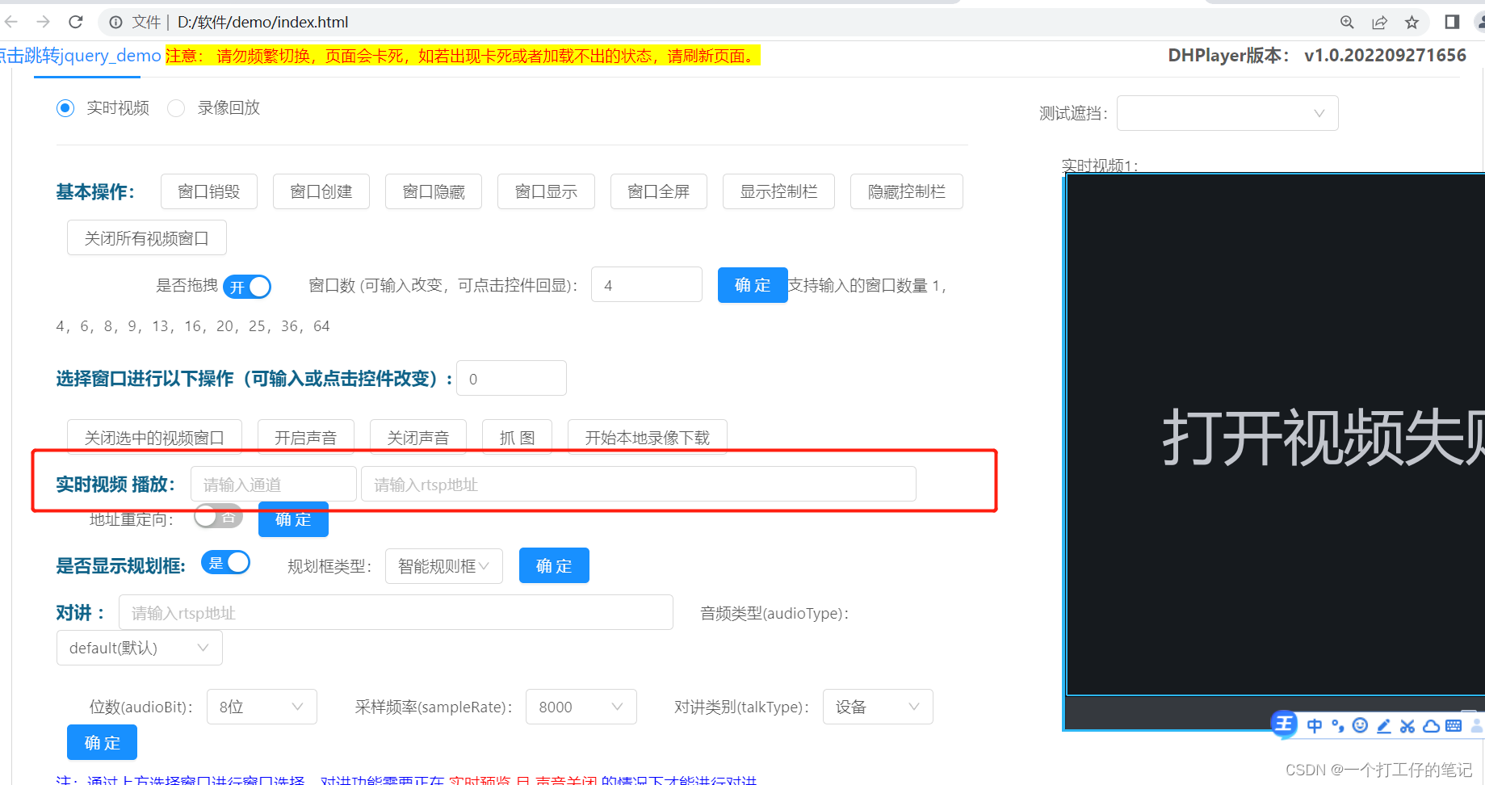
Task: Click the 隐藏控制栏 button
Action: click(x=907, y=191)
